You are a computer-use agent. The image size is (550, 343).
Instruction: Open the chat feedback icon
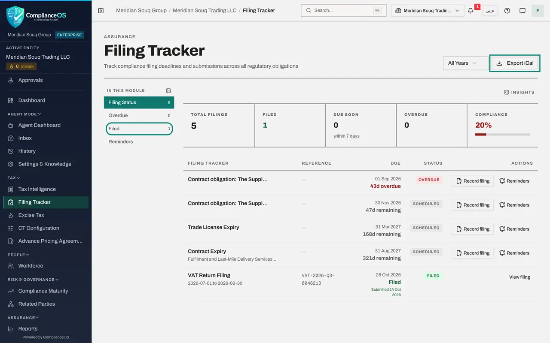[x=522, y=11]
